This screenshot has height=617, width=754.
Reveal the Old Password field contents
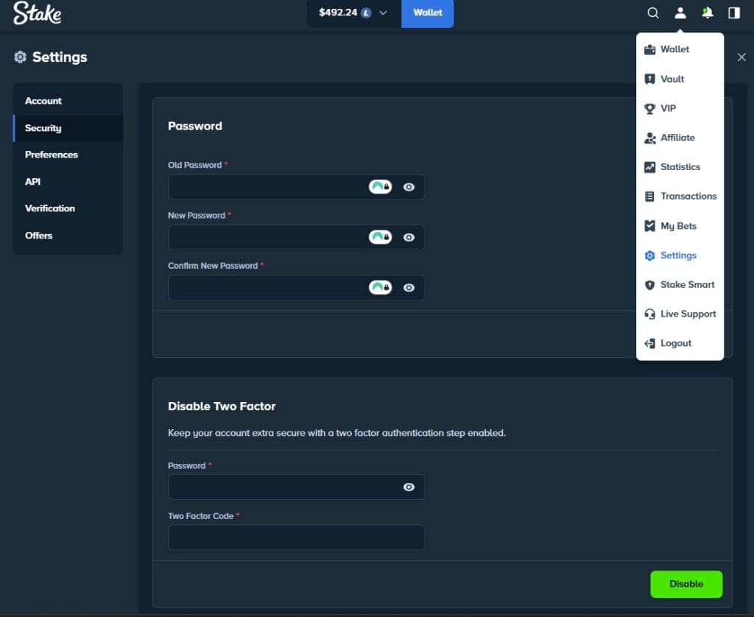pos(409,186)
